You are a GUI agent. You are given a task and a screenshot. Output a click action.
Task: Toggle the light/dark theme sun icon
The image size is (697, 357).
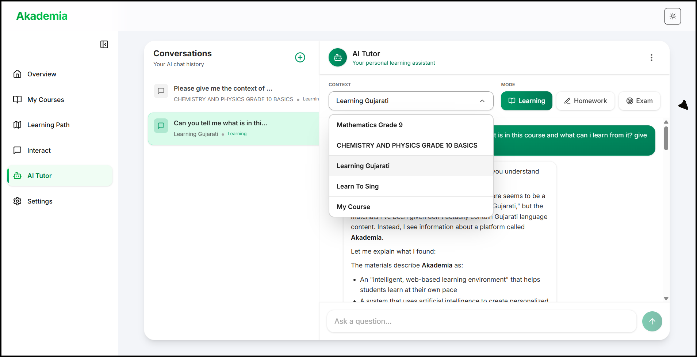coord(673,16)
